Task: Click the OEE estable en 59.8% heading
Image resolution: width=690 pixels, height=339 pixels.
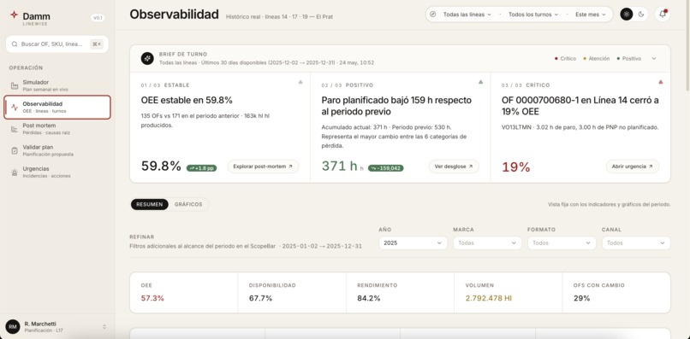Action: click(187, 100)
